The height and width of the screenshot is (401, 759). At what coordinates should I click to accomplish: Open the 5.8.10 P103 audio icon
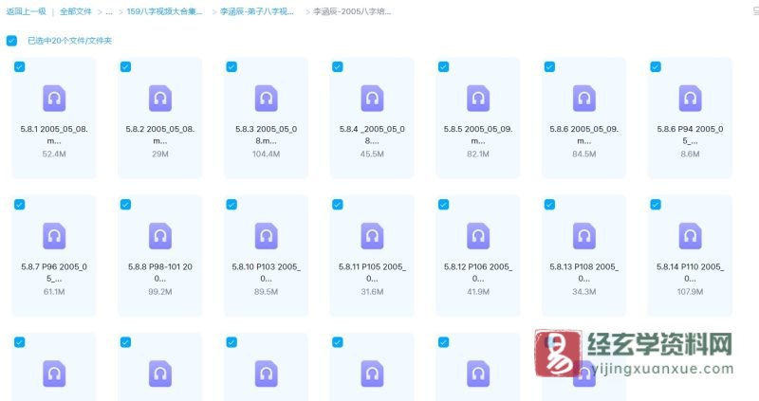click(266, 236)
